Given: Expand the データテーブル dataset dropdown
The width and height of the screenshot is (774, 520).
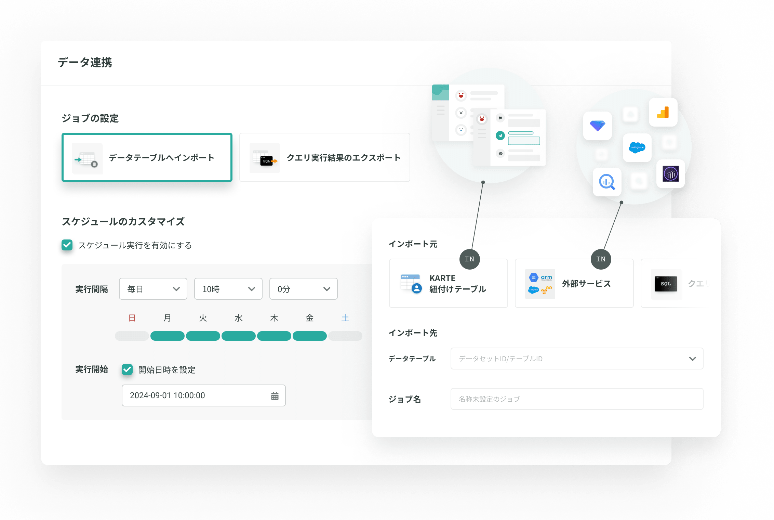Looking at the screenshot, I should tap(577, 359).
